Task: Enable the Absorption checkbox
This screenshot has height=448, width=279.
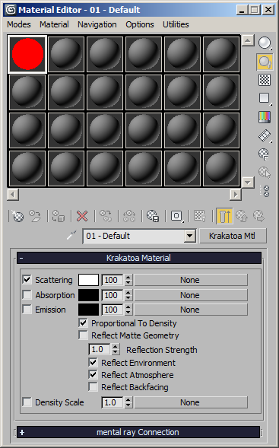Action: [x=27, y=294]
